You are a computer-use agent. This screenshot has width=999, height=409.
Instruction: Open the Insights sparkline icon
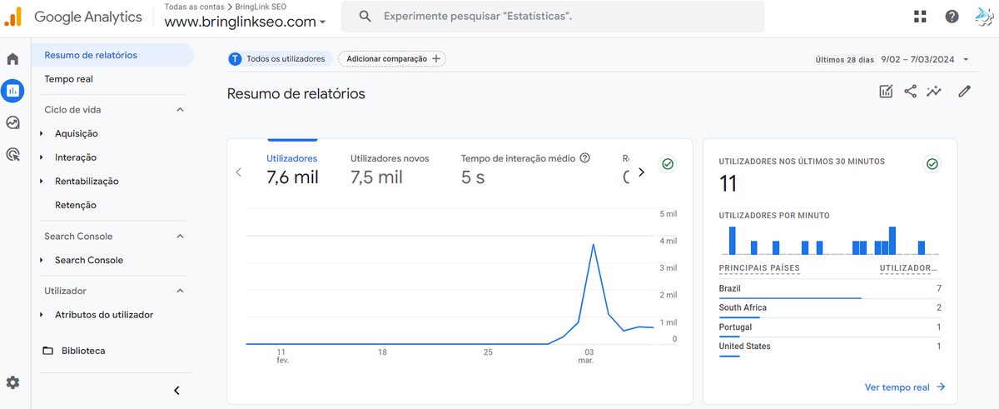coord(934,92)
